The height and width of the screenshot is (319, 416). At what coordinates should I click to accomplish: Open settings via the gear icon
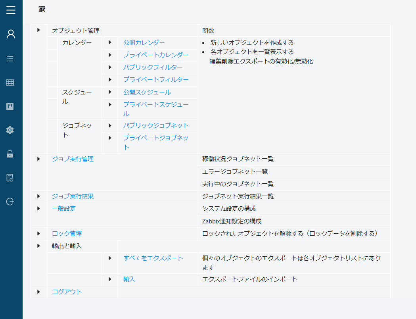11,130
